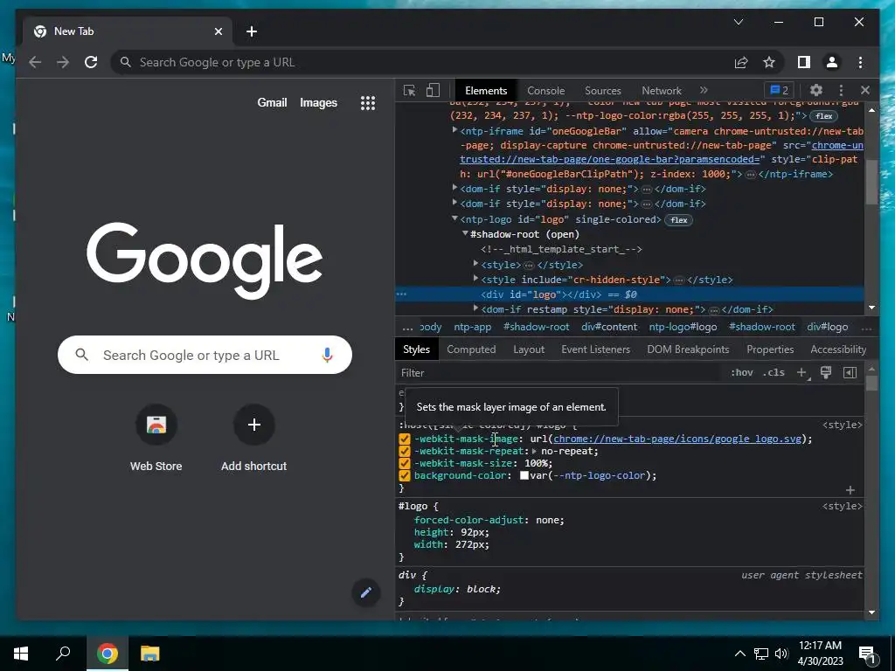Uncheck the -webkit-mask-repeat property
Viewport: 895px width, 671px height.
pos(404,452)
